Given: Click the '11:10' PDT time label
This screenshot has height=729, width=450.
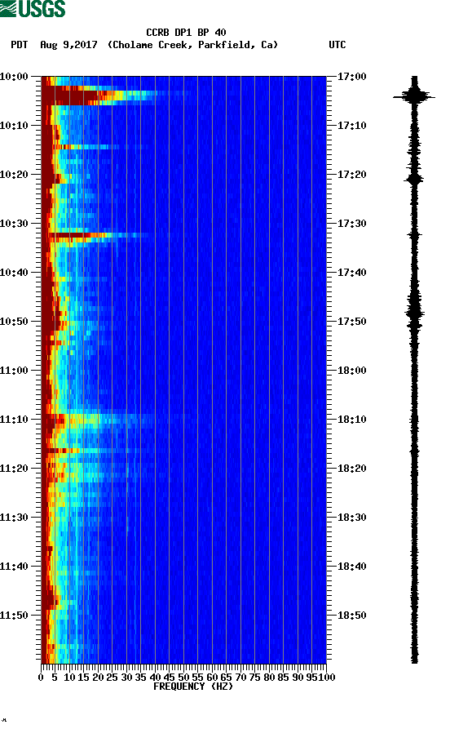Looking at the screenshot, I should click(x=14, y=419).
